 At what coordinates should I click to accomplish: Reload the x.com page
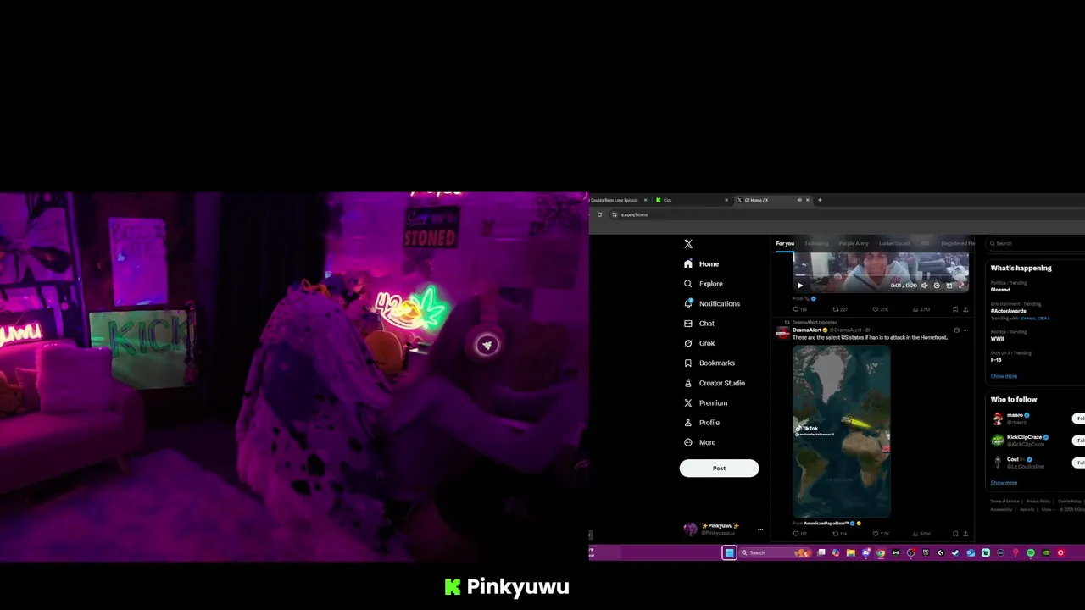click(x=599, y=214)
